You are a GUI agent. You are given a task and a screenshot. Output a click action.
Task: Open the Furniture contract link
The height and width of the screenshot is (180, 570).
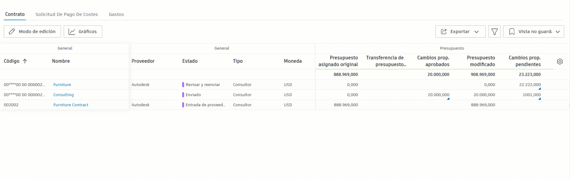coord(62,85)
